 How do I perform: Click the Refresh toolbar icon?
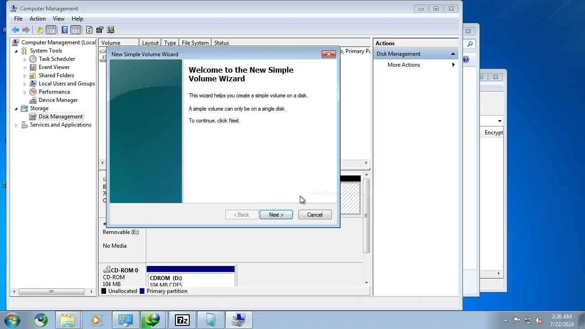(89, 30)
